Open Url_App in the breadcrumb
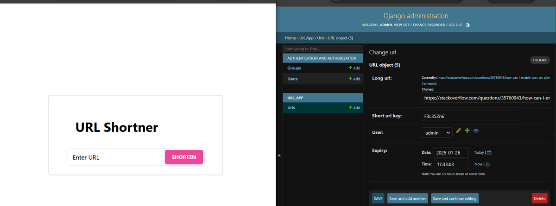Viewport: 556px width, 206px height. pos(307,37)
